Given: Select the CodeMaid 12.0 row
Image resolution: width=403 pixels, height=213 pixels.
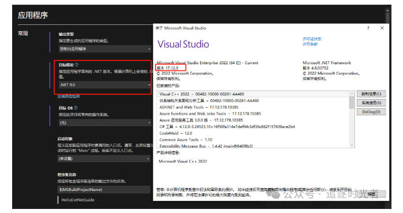Looking at the screenshot, I should 253,133.
